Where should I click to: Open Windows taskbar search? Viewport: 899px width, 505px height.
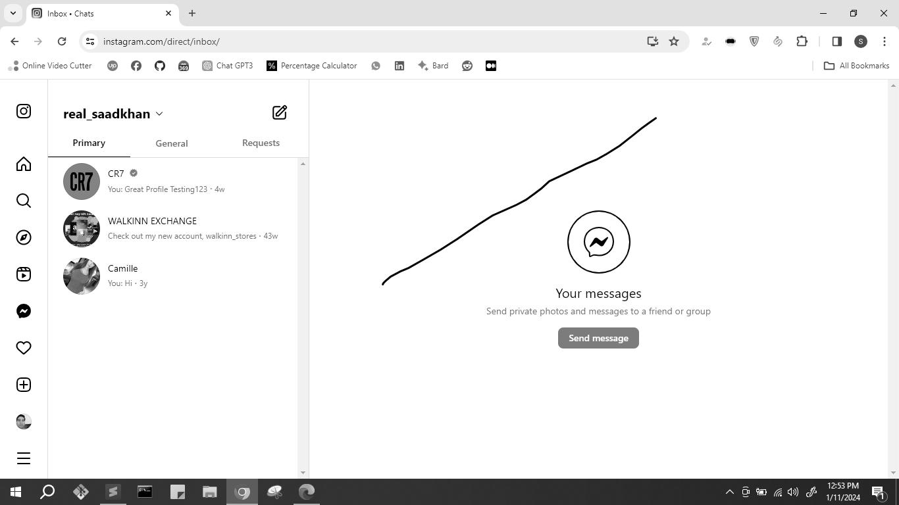[47, 492]
